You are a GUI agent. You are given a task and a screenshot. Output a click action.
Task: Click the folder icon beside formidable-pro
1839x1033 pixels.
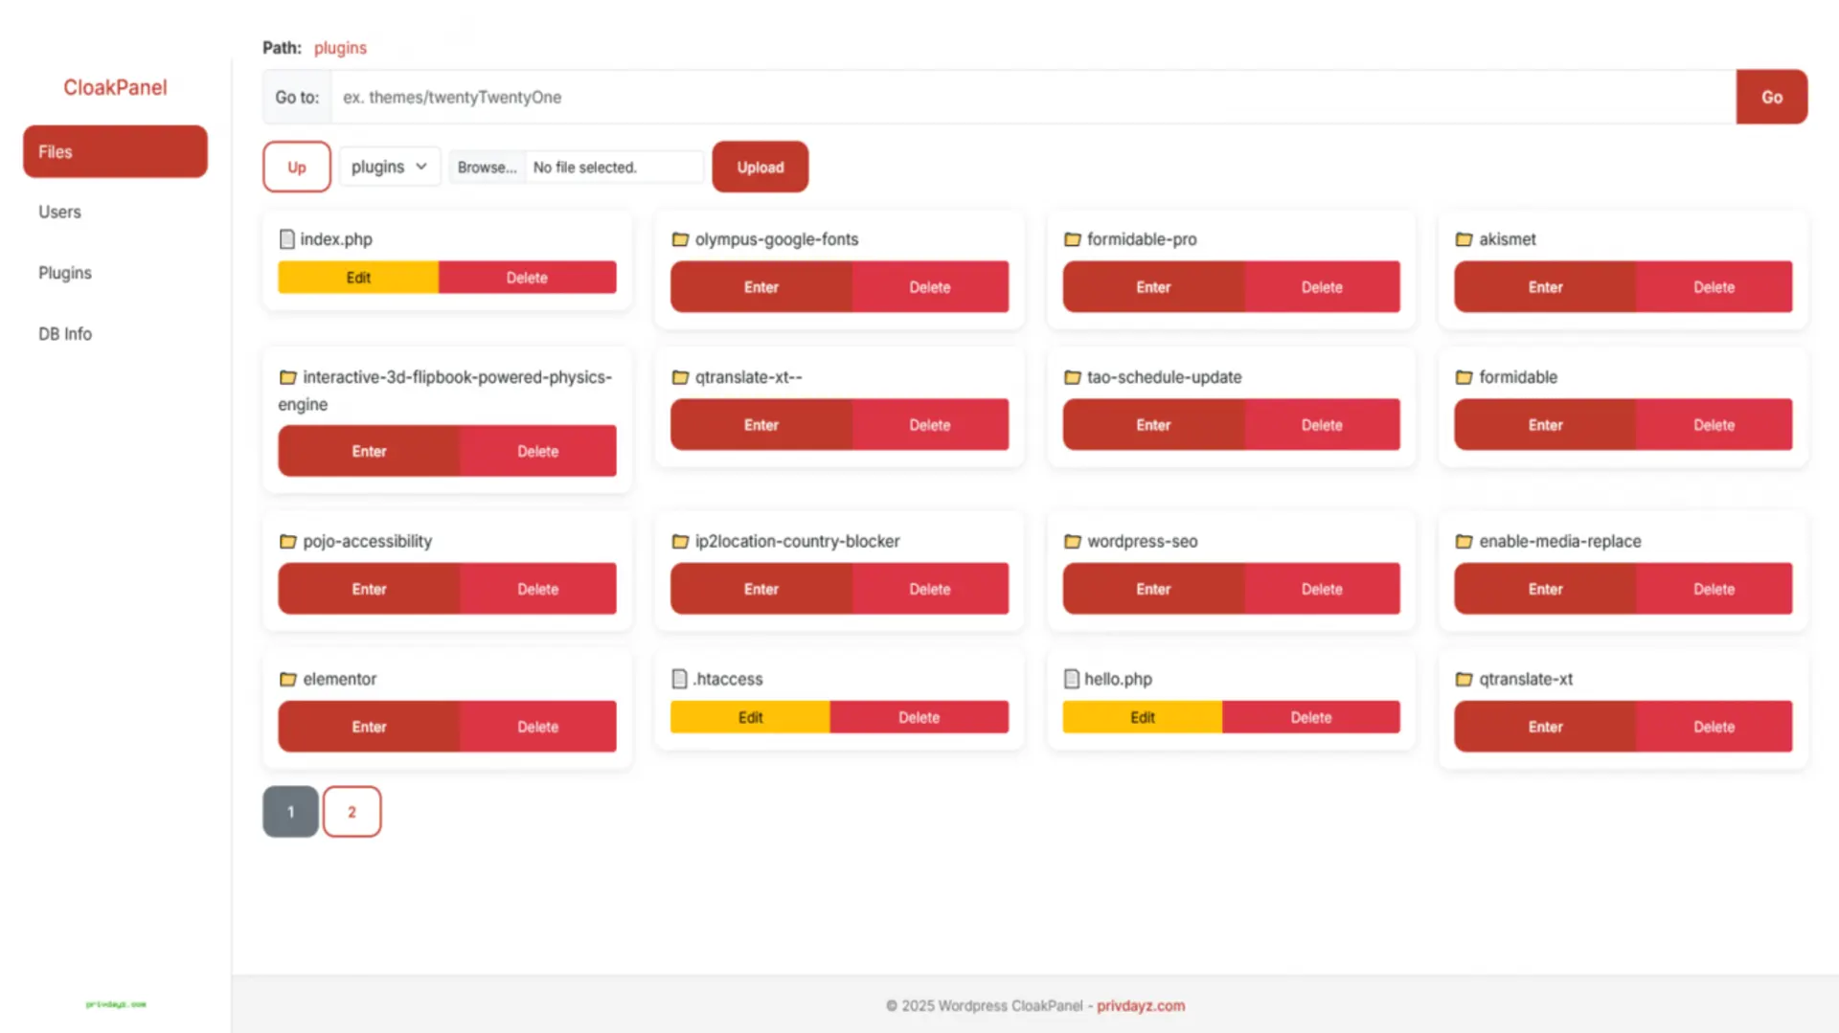click(x=1073, y=239)
